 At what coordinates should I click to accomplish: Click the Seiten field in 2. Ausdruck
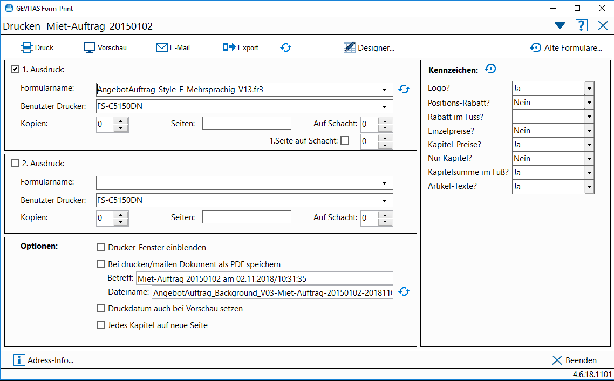(247, 217)
